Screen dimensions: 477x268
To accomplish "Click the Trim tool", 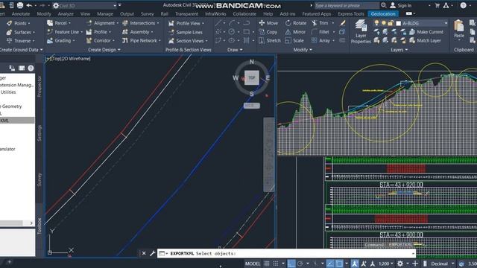I will pos(320,23).
